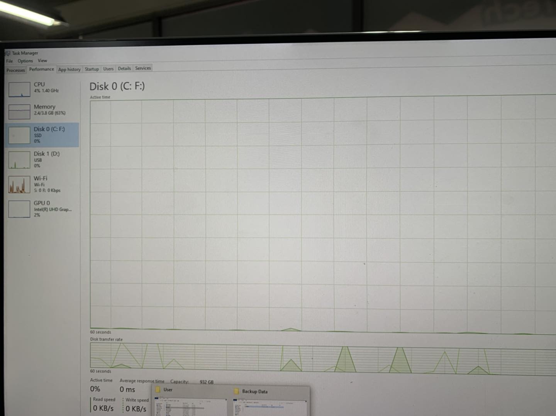Select the GPU 0 Intel UHD graph
556x416 pixels.
(19, 209)
